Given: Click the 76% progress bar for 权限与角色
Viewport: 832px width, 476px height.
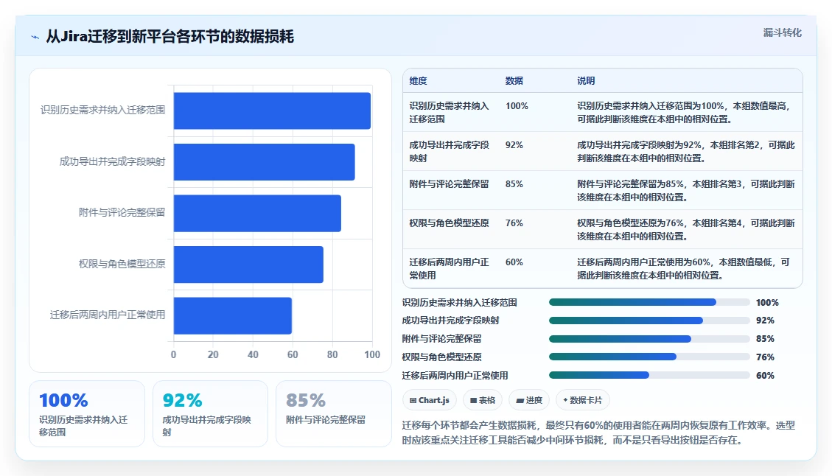Looking at the screenshot, I should coord(649,357).
